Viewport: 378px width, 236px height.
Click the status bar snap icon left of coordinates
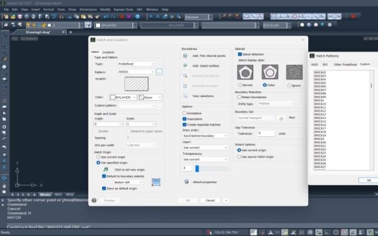click(x=209, y=232)
